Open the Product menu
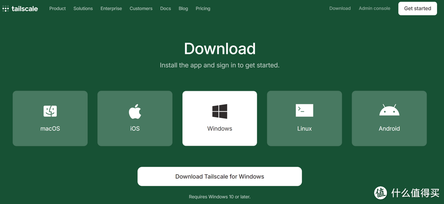 (58, 9)
